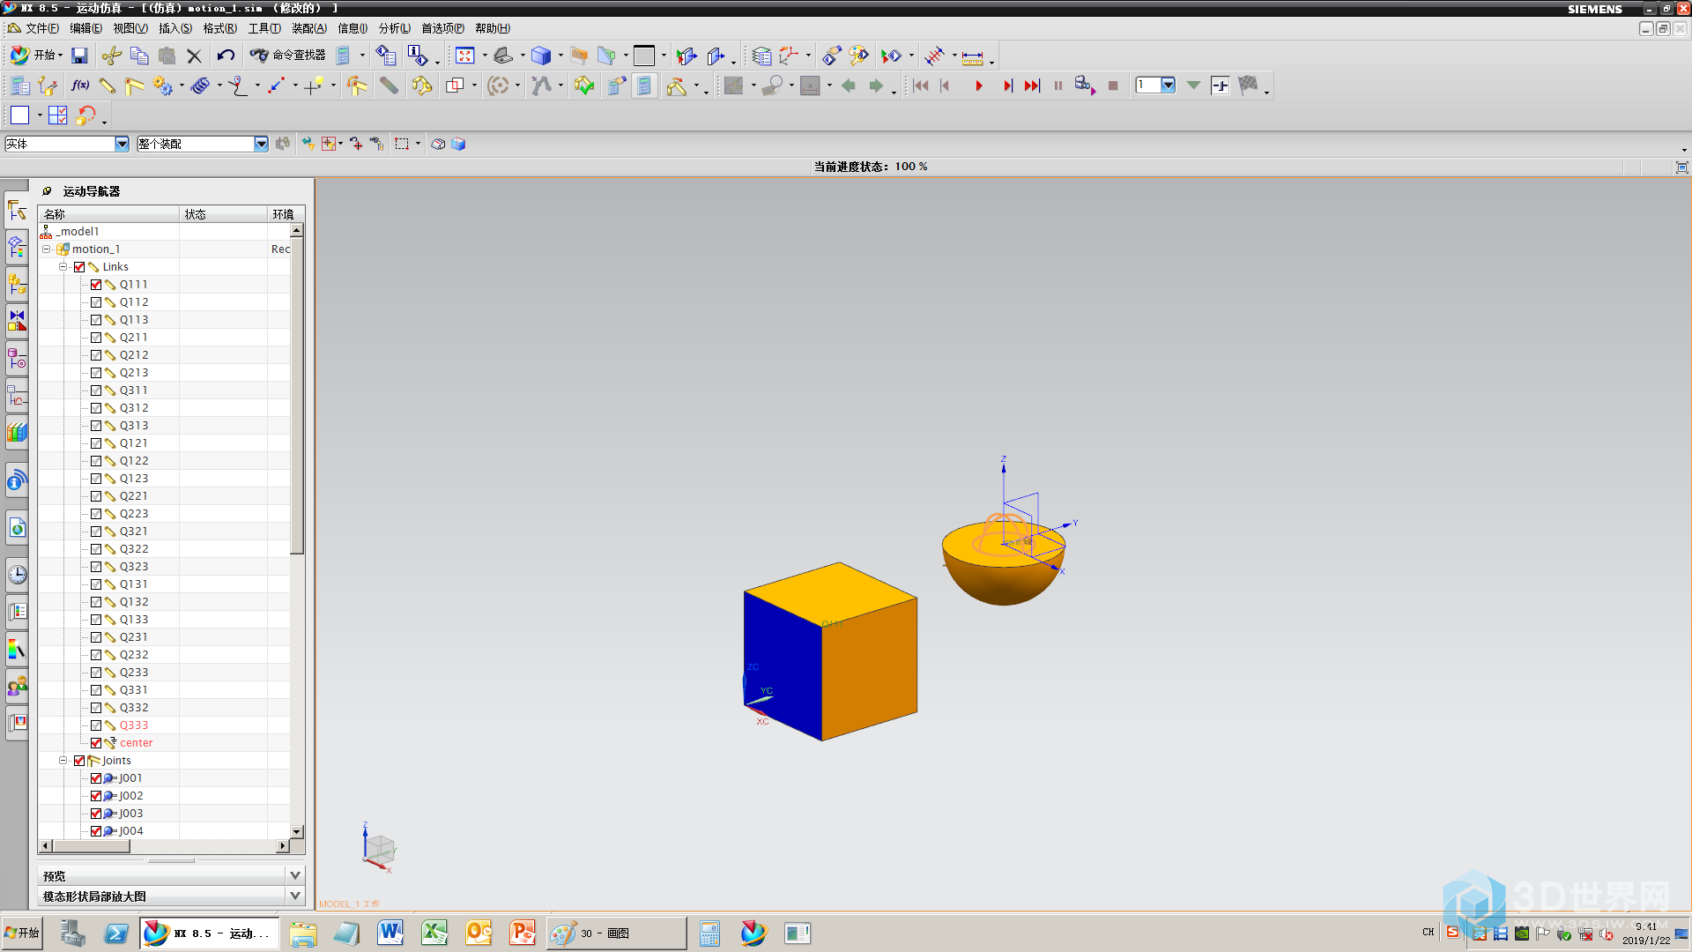1692x952 pixels.
Task: Stop the animation playback
Action: pos(1113,86)
